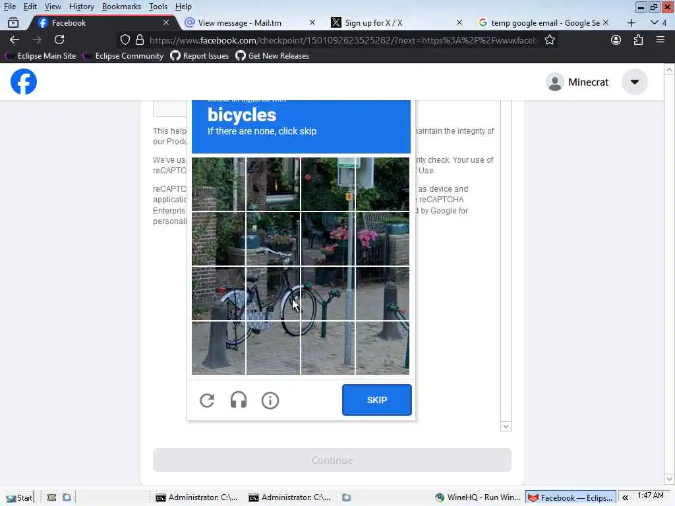The height and width of the screenshot is (506, 675).
Task: Activate Facebook Eclipse taskbar window
Action: click(x=570, y=497)
